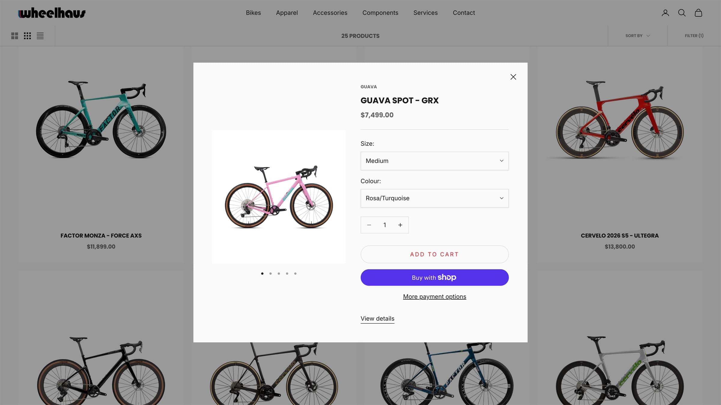Viewport: 721px width, 405px height.
Task: Show the last product image dot
Action: click(295, 274)
